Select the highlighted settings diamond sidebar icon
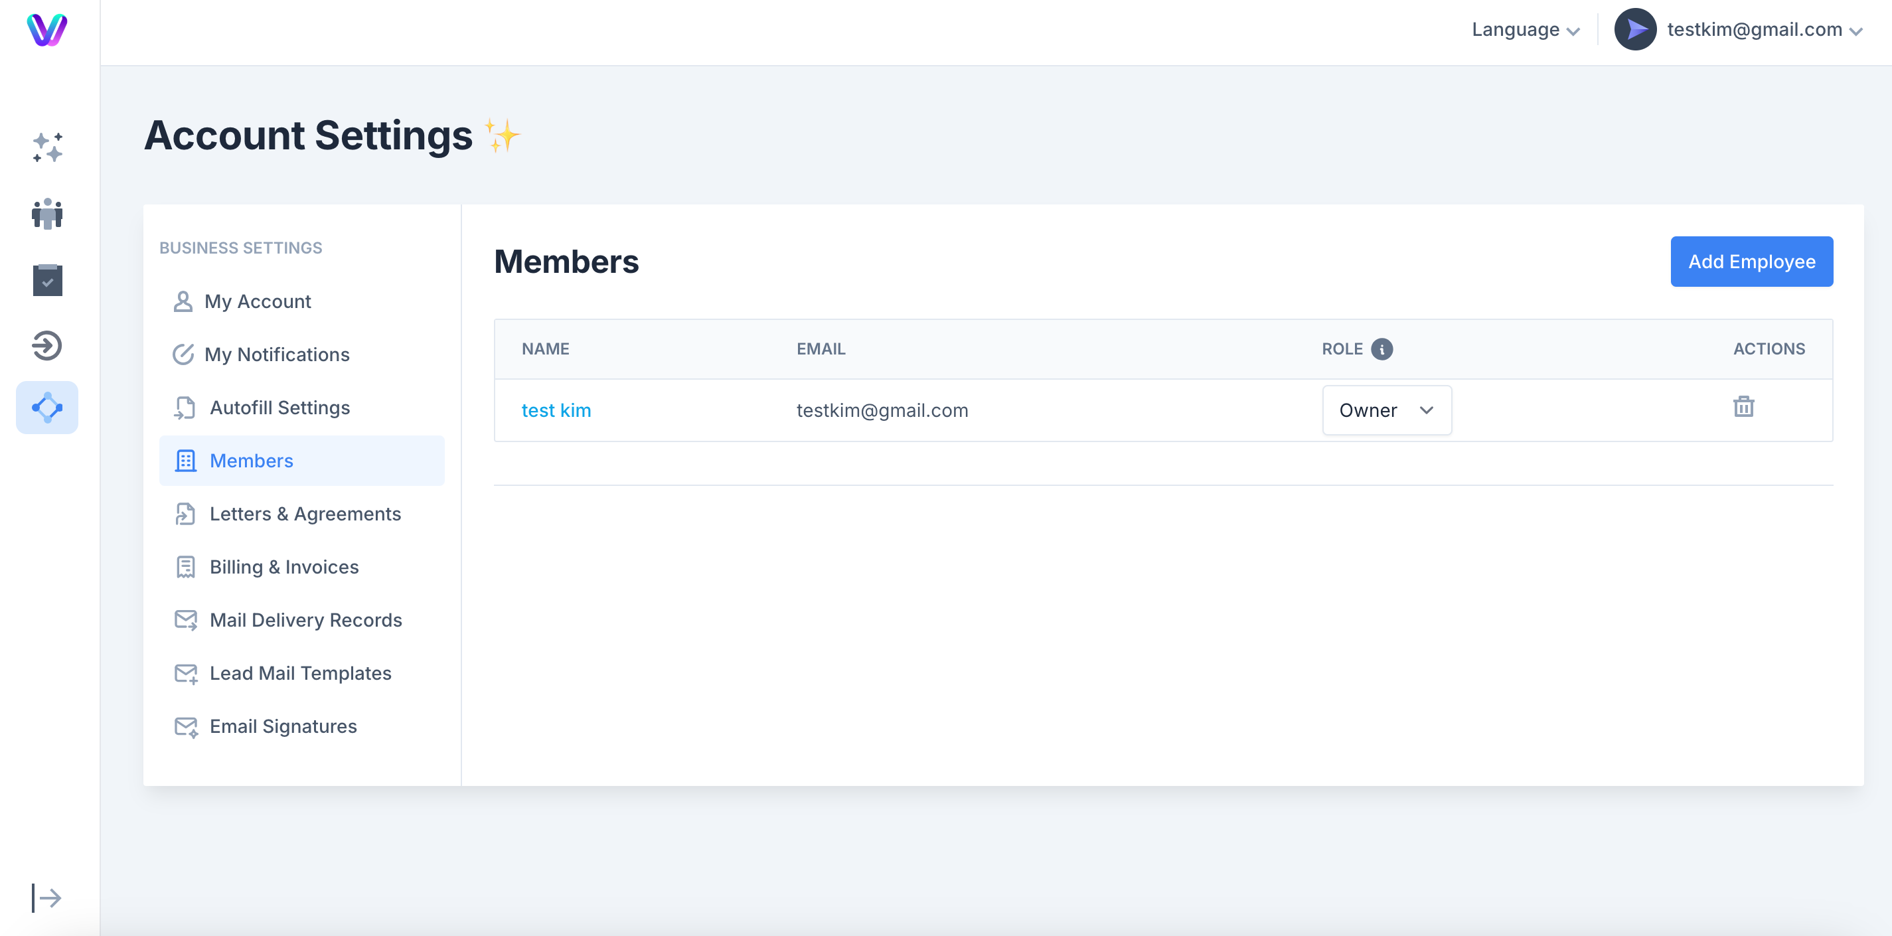Viewport: 1892px width, 936px height. click(x=47, y=407)
